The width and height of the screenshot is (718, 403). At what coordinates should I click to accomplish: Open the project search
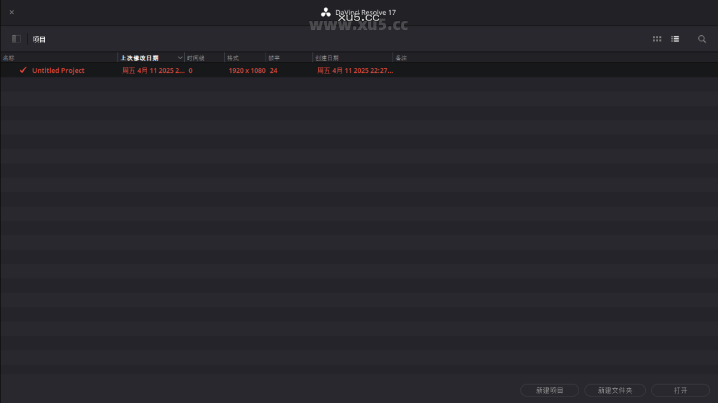pos(702,38)
